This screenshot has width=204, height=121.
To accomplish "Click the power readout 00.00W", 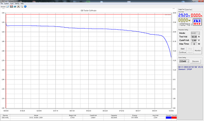I will pyautogui.click(x=184, y=20).
